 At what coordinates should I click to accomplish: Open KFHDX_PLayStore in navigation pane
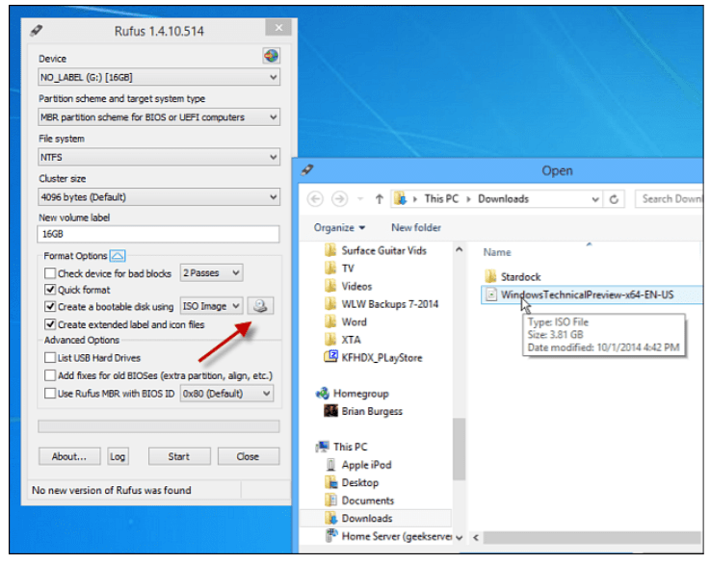click(374, 358)
